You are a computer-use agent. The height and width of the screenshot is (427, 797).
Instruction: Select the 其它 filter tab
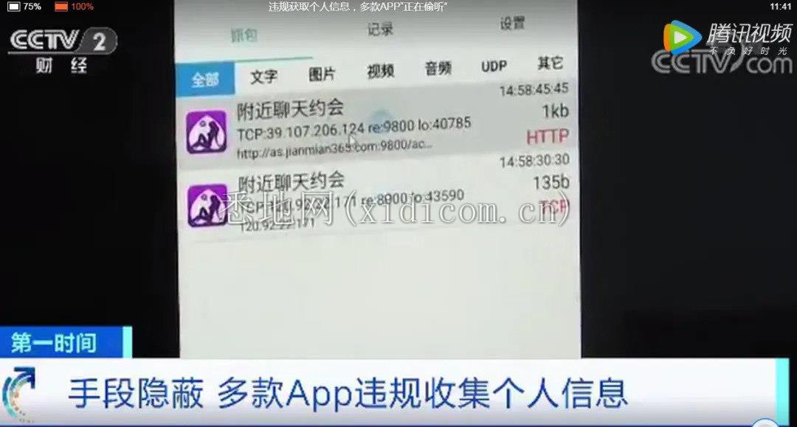tap(551, 63)
